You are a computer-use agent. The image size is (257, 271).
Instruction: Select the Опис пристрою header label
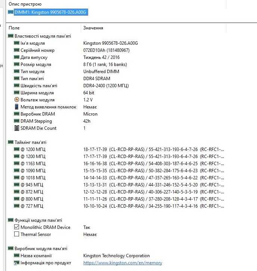(25, 4)
